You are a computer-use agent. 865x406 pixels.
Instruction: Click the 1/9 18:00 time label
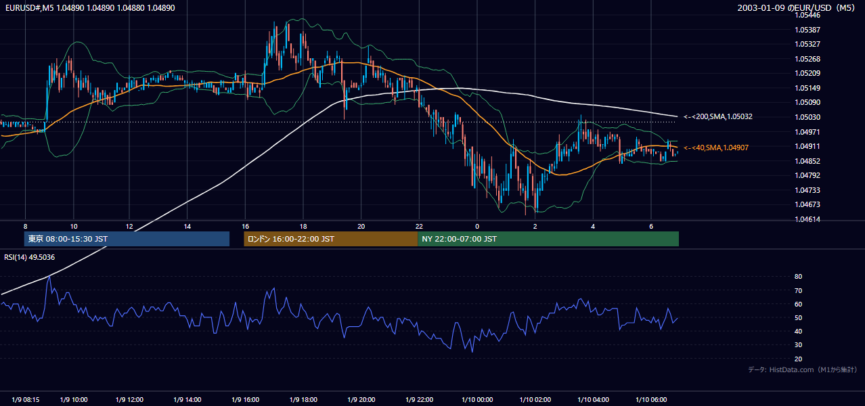pos(303,400)
